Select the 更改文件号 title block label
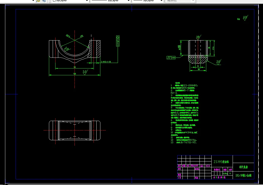 tap(194, 166)
